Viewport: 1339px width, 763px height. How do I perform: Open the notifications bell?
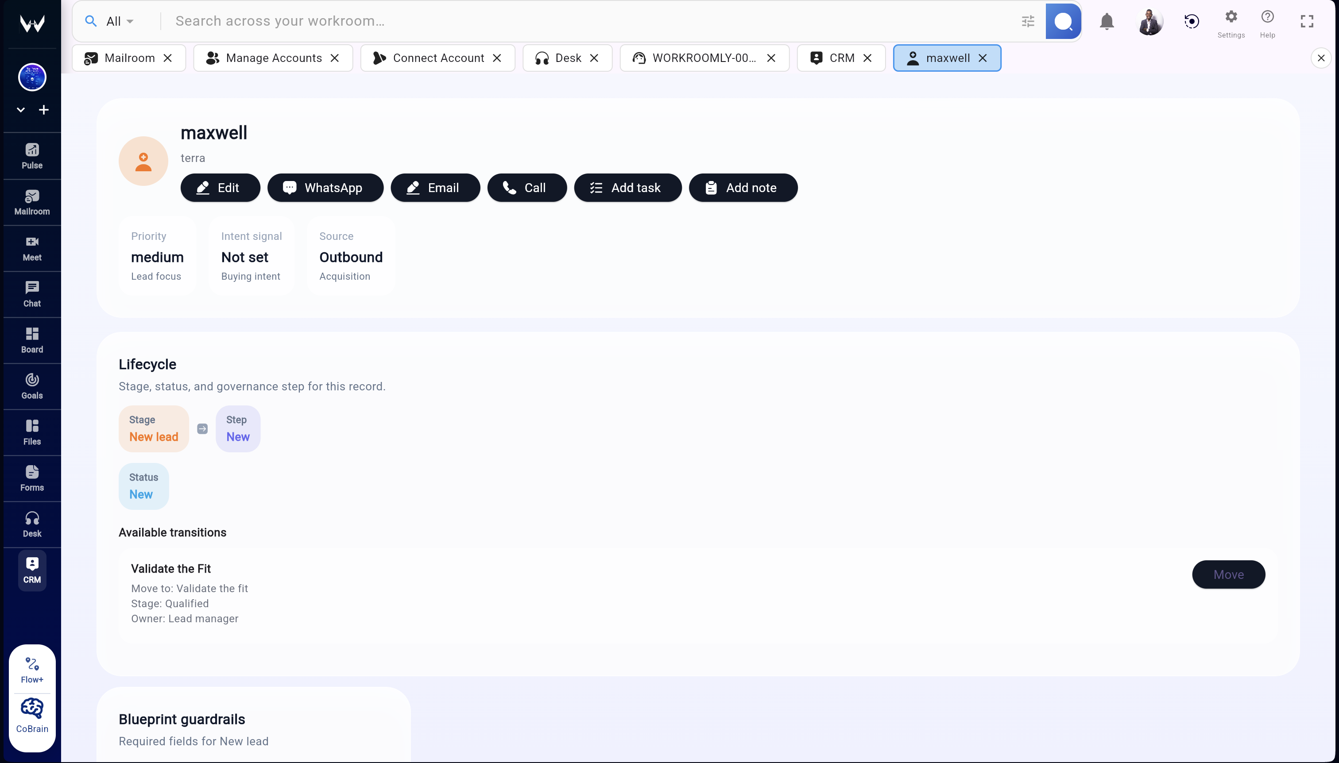click(x=1106, y=21)
